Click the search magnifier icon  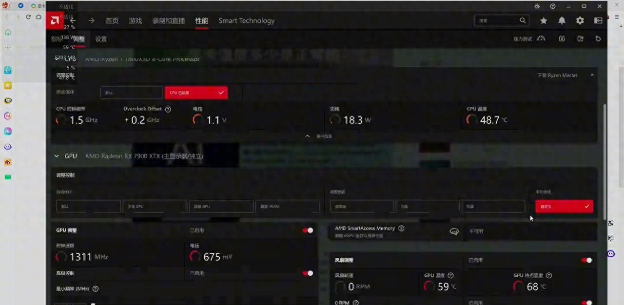(x=523, y=20)
